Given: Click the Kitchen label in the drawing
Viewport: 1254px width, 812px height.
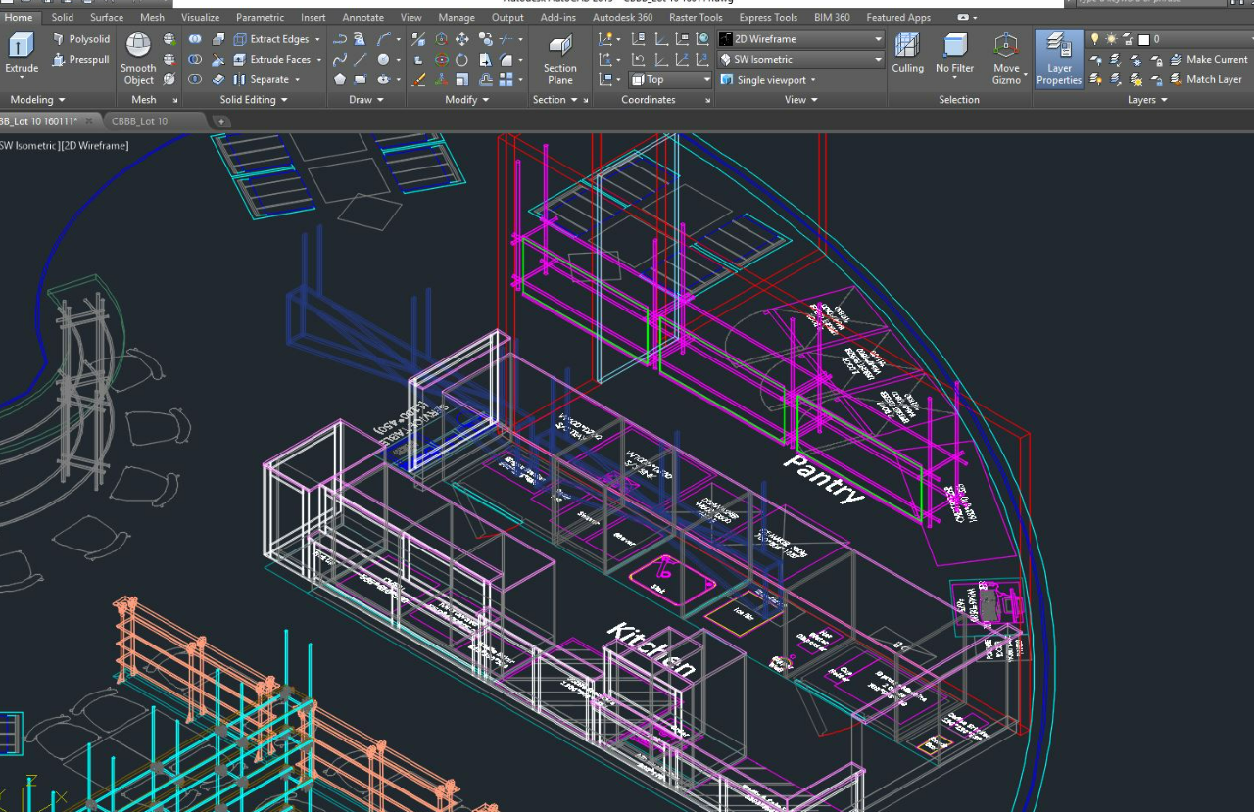Looking at the screenshot, I should (652, 649).
